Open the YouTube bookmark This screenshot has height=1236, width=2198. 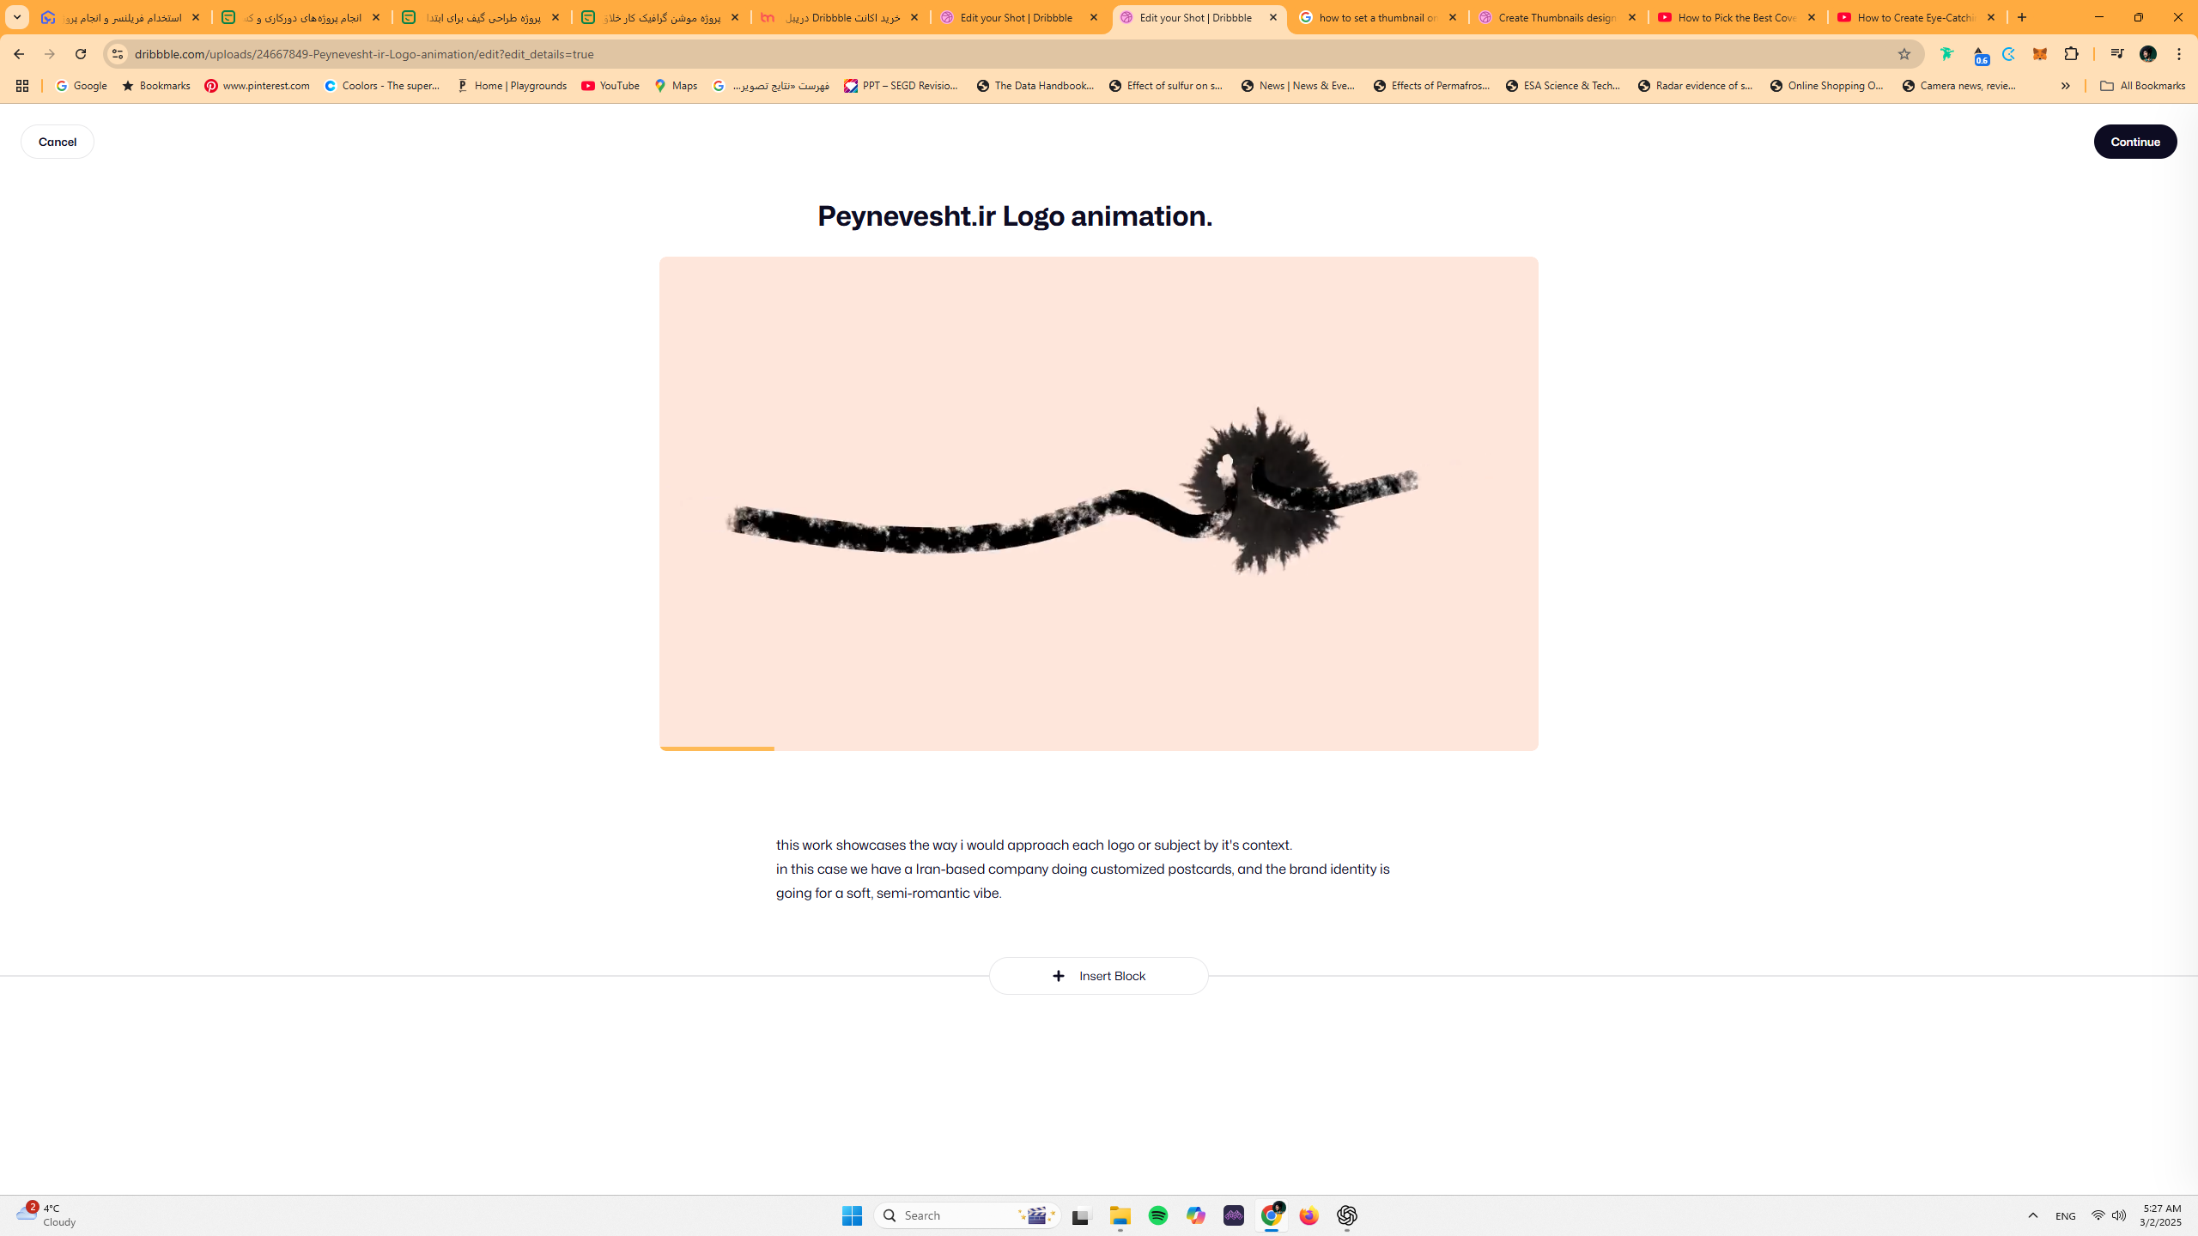610,86
